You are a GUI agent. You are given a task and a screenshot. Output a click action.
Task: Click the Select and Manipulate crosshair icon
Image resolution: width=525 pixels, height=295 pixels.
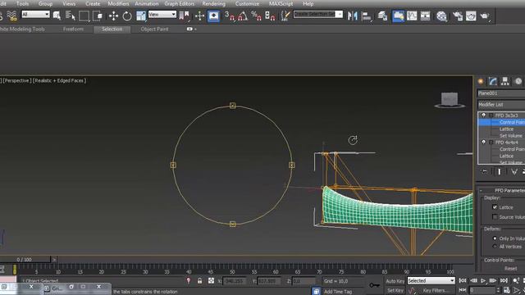tap(200, 16)
